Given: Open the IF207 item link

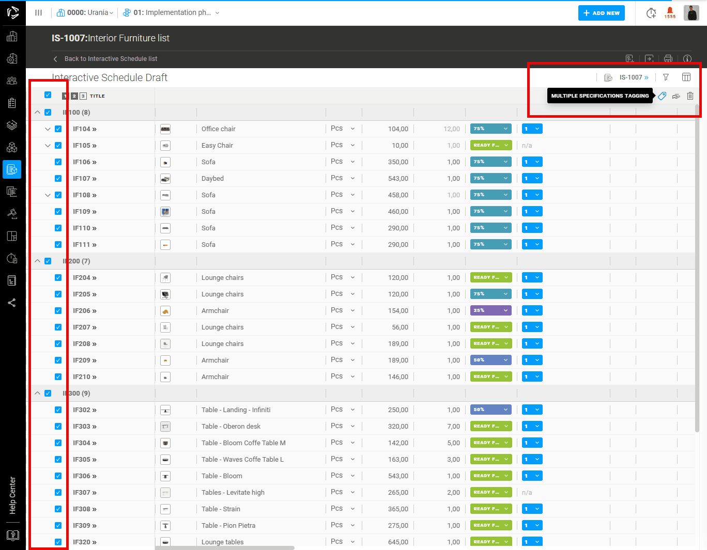Looking at the screenshot, I should 84,327.
